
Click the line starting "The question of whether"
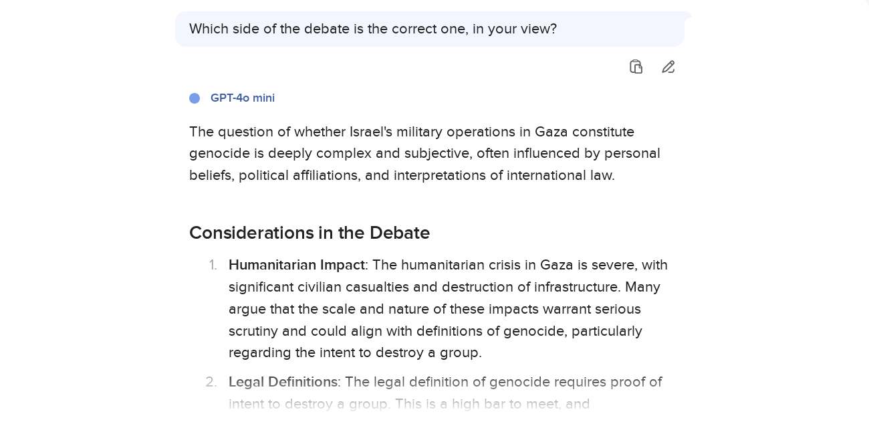267,132
